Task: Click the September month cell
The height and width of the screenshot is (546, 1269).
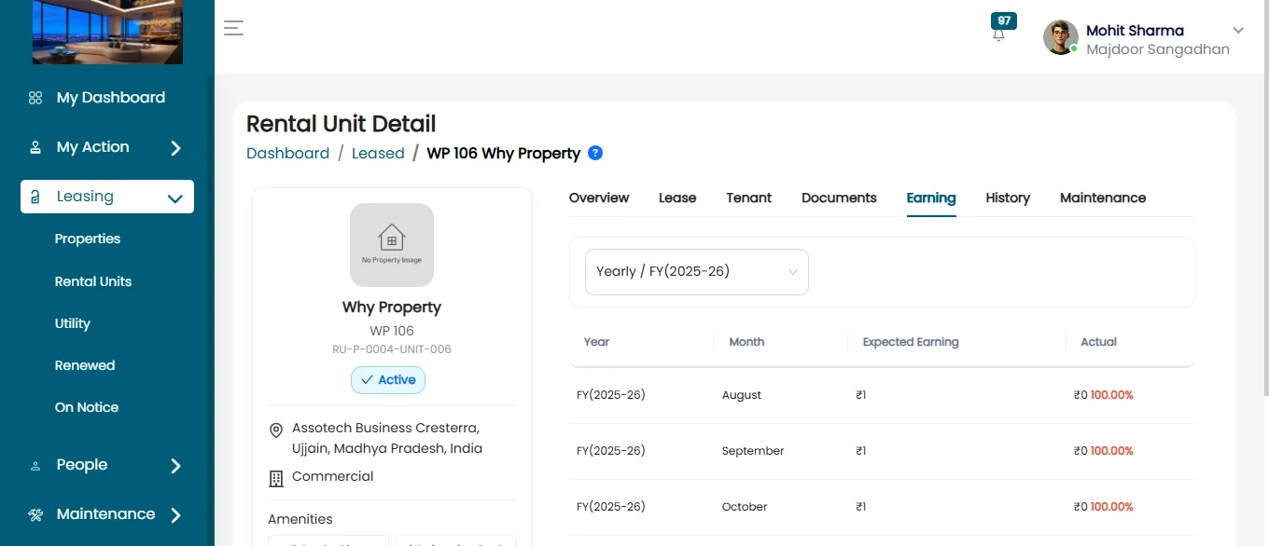Action: click(x=753, y=451)
